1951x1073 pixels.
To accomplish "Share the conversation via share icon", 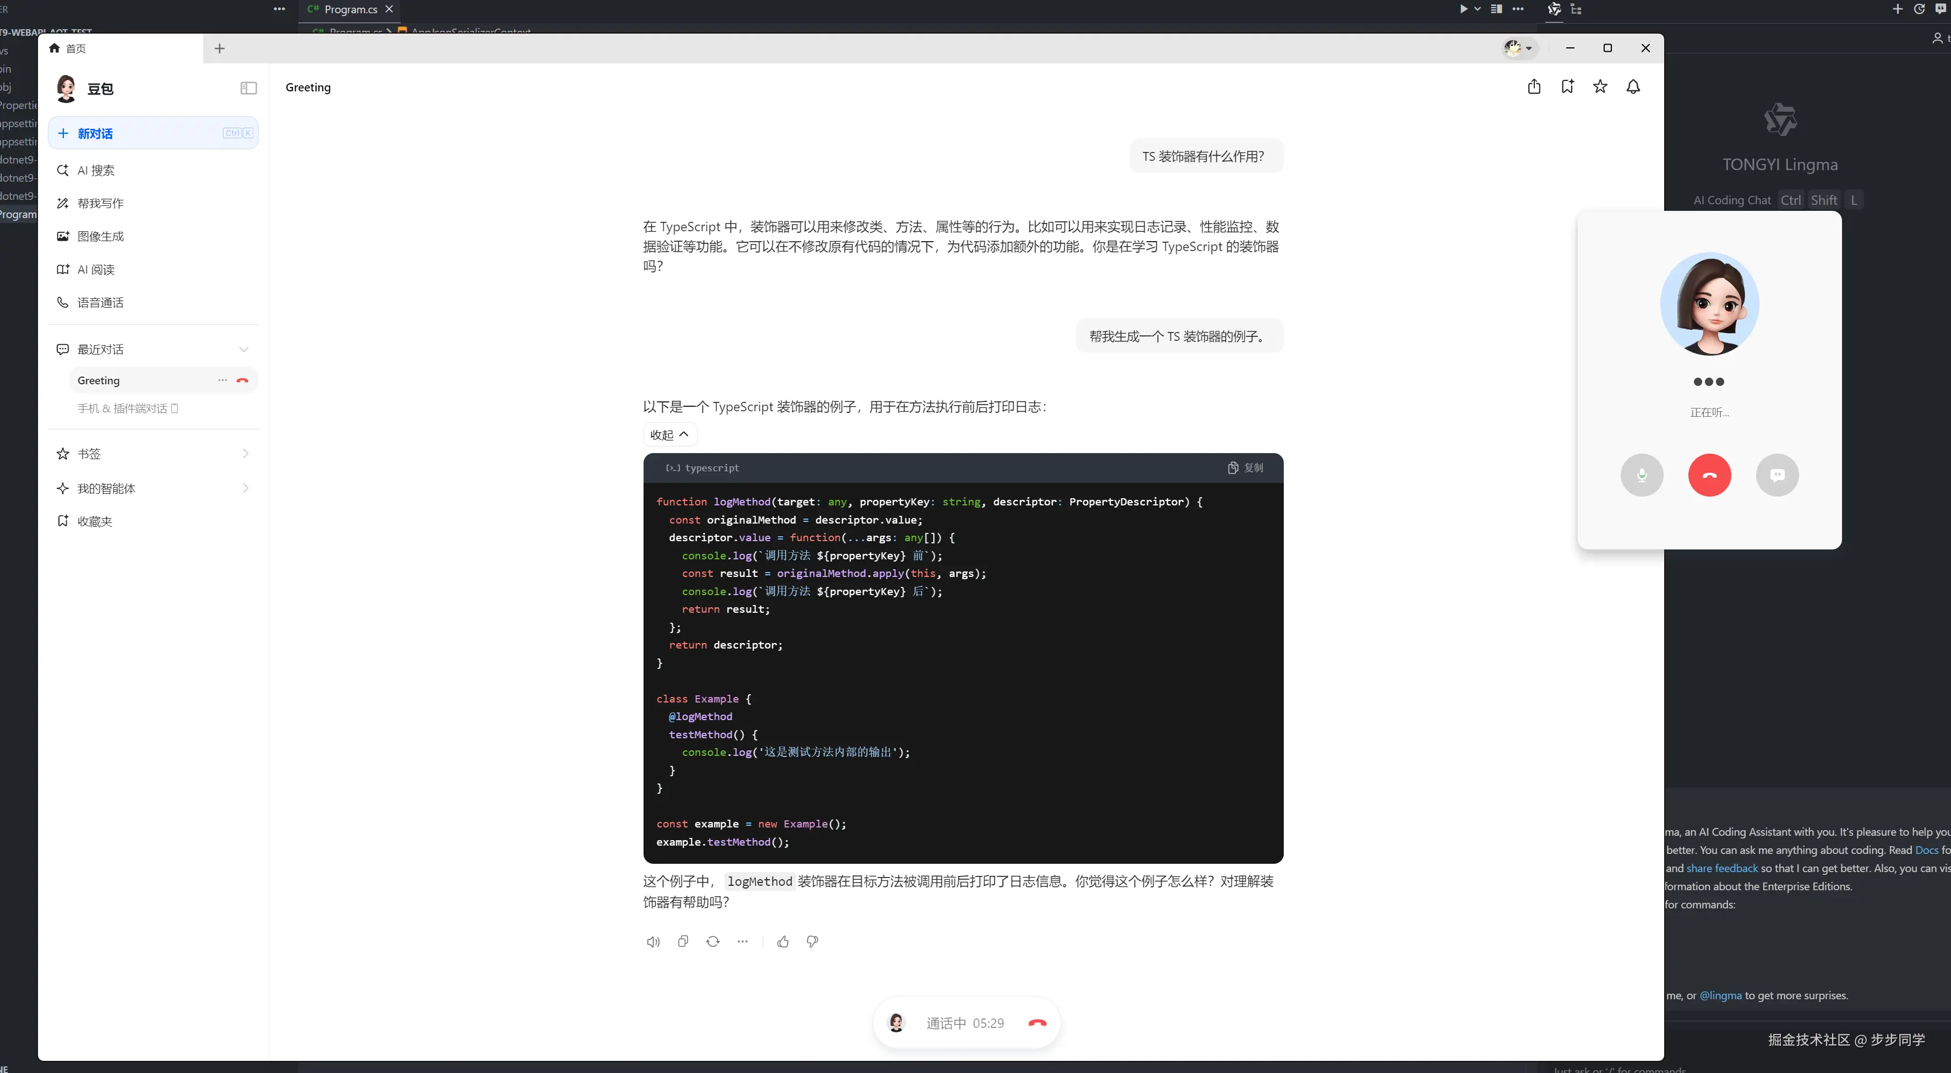I will [x=1534, y=86].
